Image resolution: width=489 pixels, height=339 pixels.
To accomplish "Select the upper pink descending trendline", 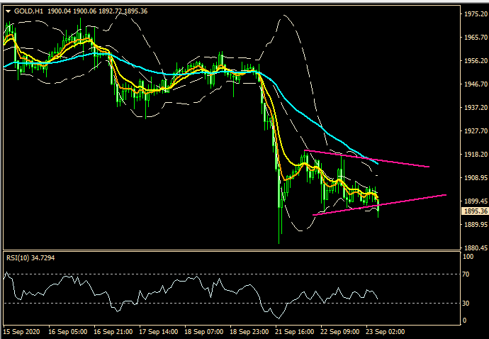I will (369, 159).
